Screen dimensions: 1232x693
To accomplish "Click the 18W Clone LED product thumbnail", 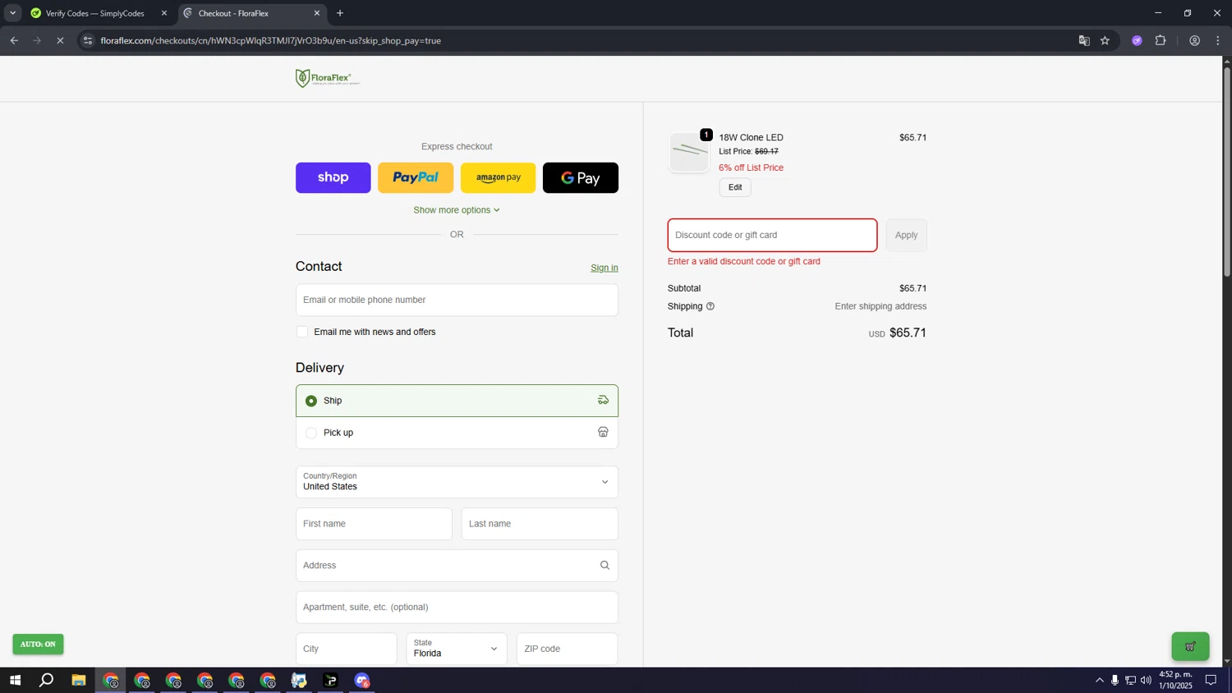I will pyautogui.click(x=689, y=153).
